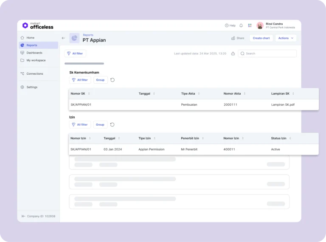Open the notifications bell

[x=241, y=25]
